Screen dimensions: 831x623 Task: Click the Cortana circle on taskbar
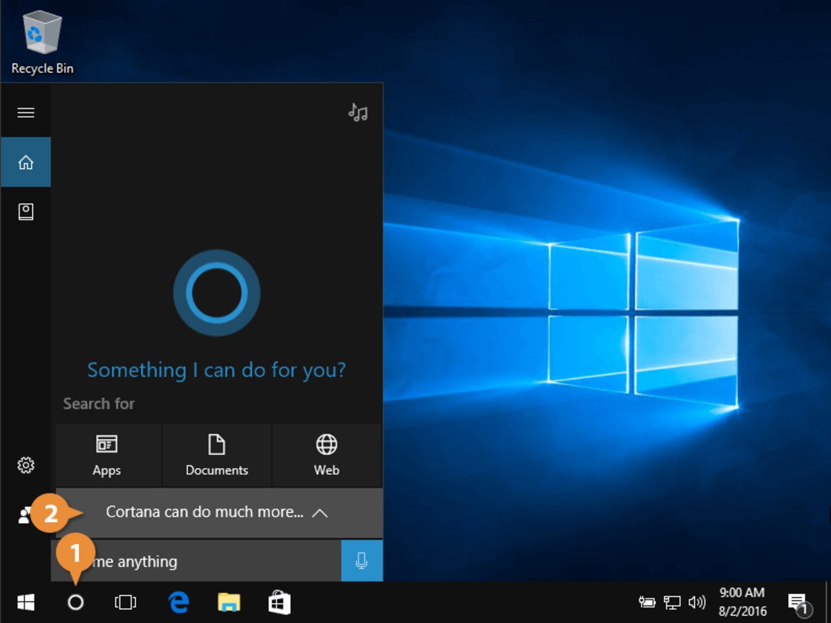pos(76,602)
